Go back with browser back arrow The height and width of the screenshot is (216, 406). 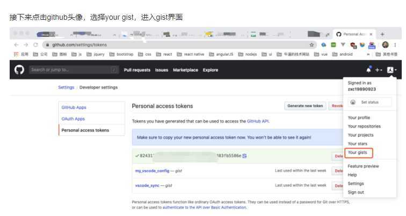click(16, 44)
